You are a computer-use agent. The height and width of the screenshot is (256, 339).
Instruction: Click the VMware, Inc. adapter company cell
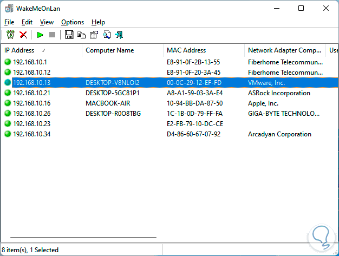tap(266, 82)
